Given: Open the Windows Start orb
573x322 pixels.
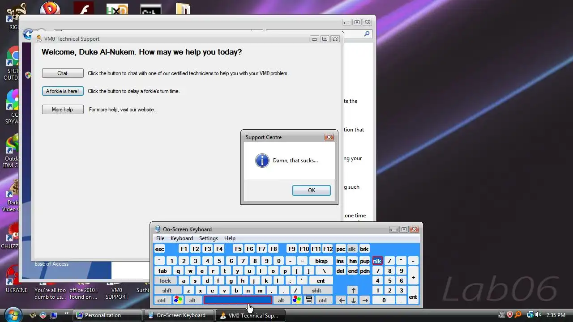Looking at the screenshot, I should coord(13,314).
